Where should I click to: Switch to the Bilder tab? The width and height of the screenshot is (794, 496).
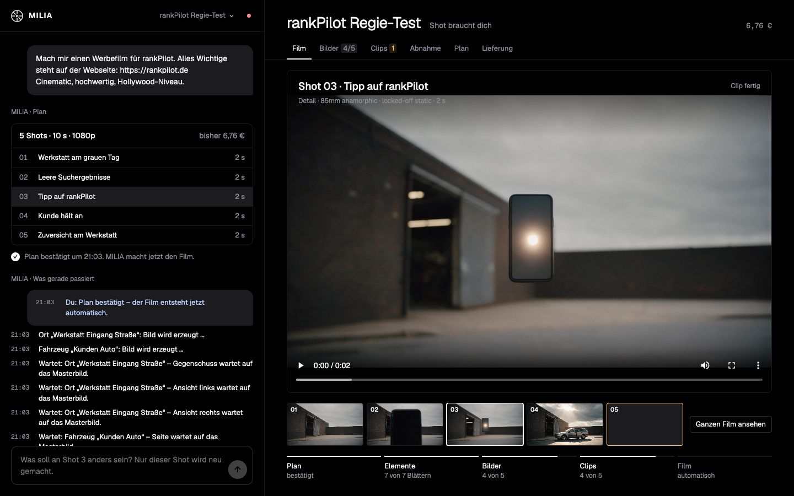point(338,48)
